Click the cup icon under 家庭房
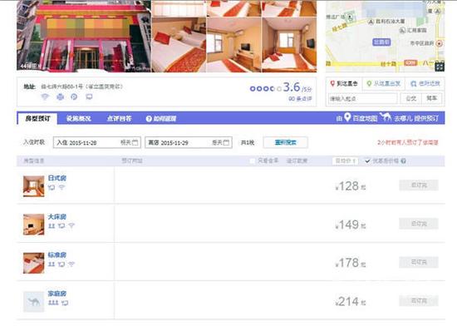 (65, 303)
